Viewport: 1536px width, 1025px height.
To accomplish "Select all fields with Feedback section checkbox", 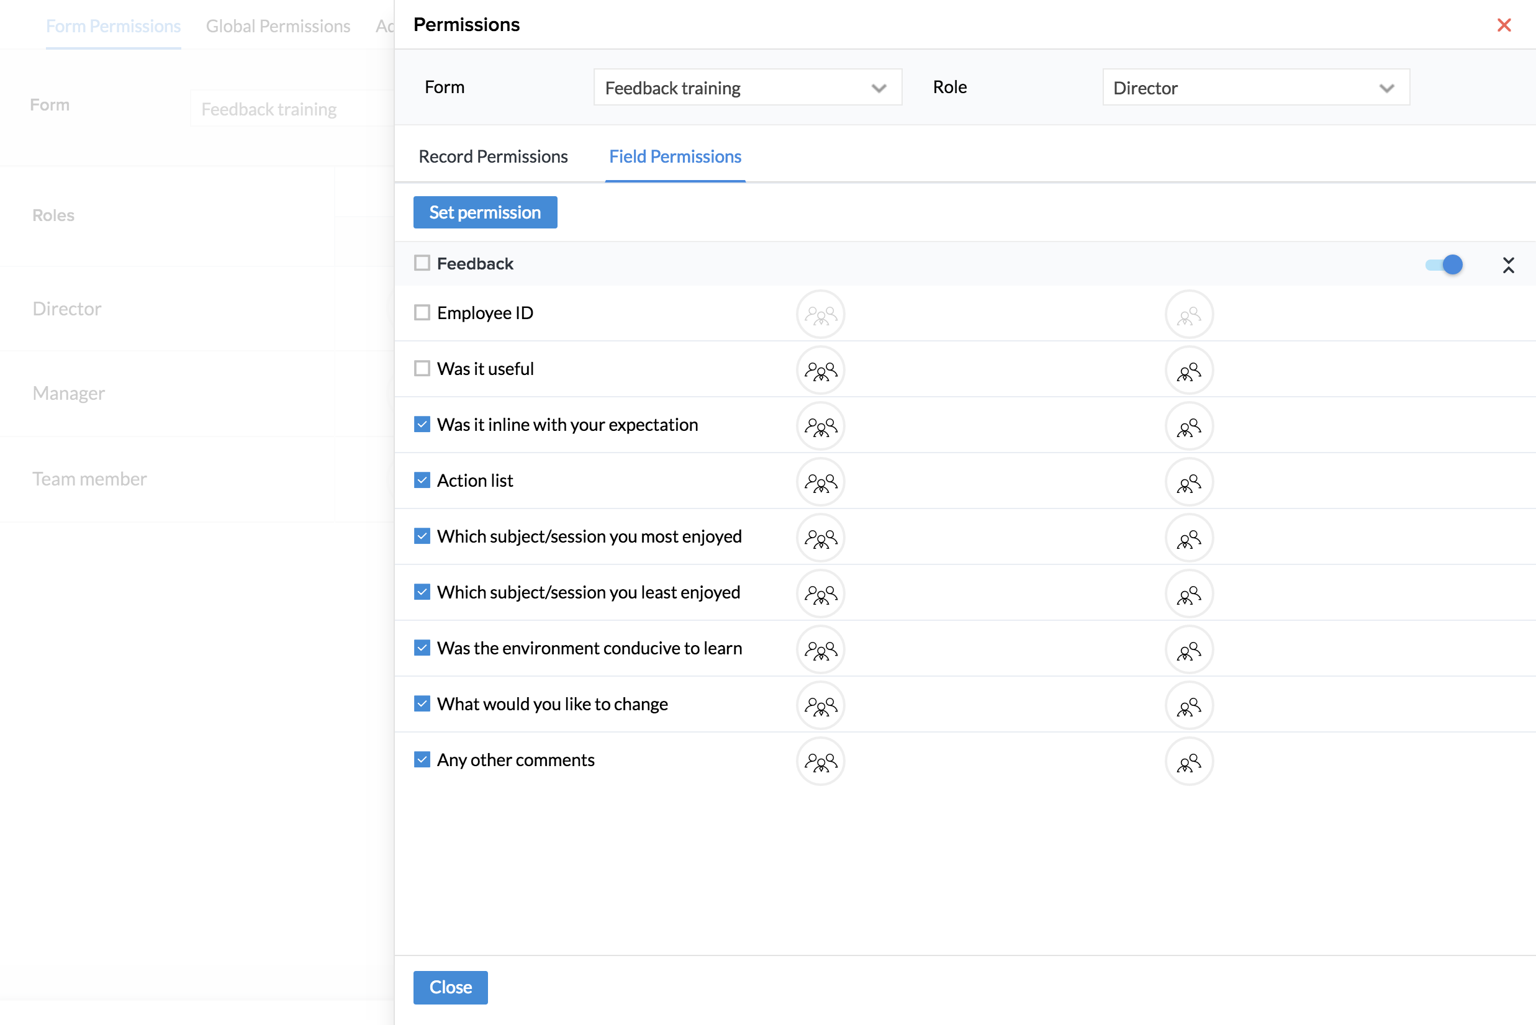I will (x=422, y=263).
